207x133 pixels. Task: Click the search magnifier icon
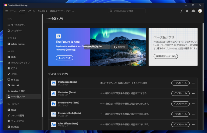pos(111,11)
